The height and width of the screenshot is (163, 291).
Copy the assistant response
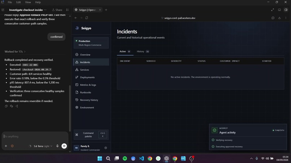tap(6, 106)
